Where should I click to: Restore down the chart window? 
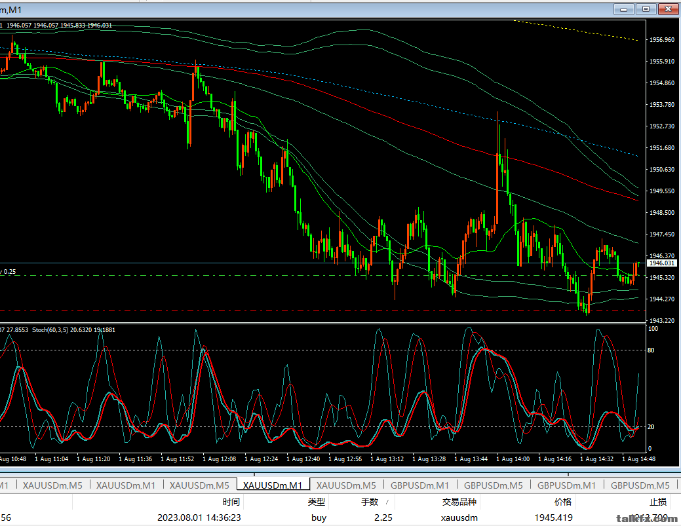(646, 9)
